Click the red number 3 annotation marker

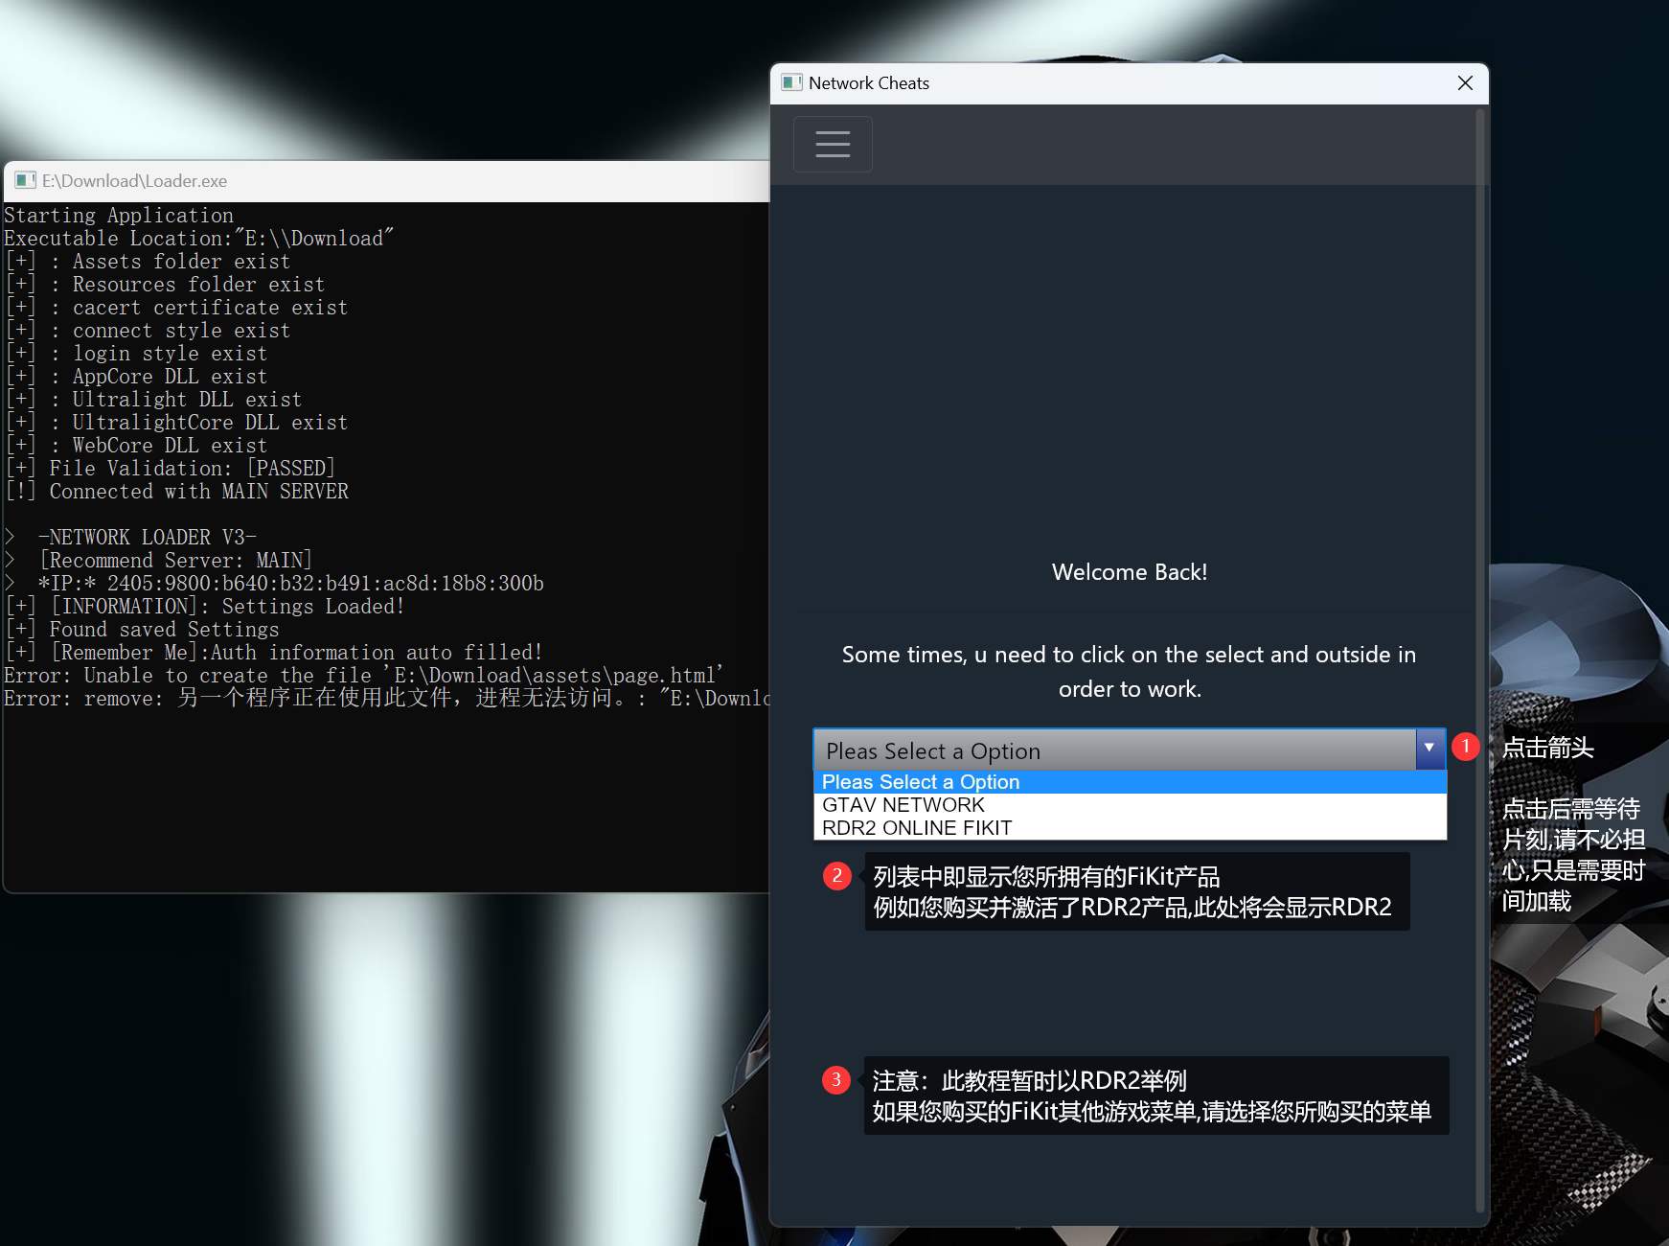pyautogui.click(x=835, y=1080)
